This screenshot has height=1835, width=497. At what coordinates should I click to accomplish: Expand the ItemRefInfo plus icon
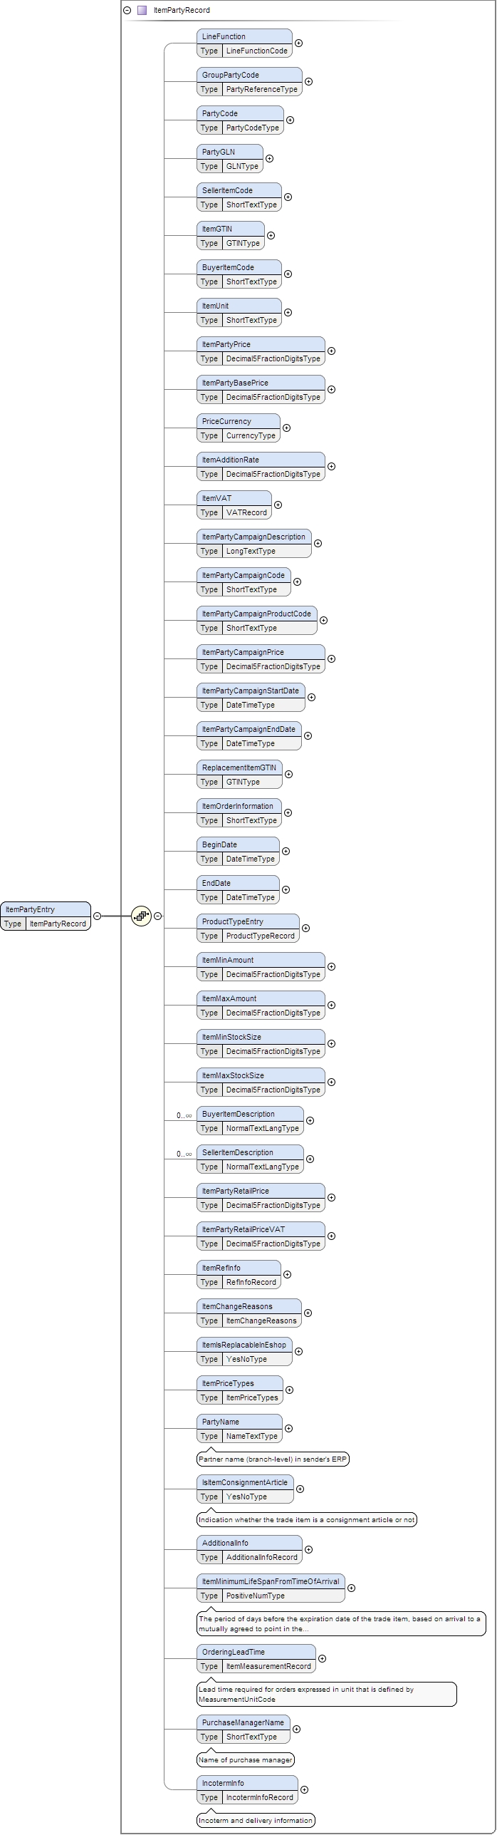(x=287, y=1274)
